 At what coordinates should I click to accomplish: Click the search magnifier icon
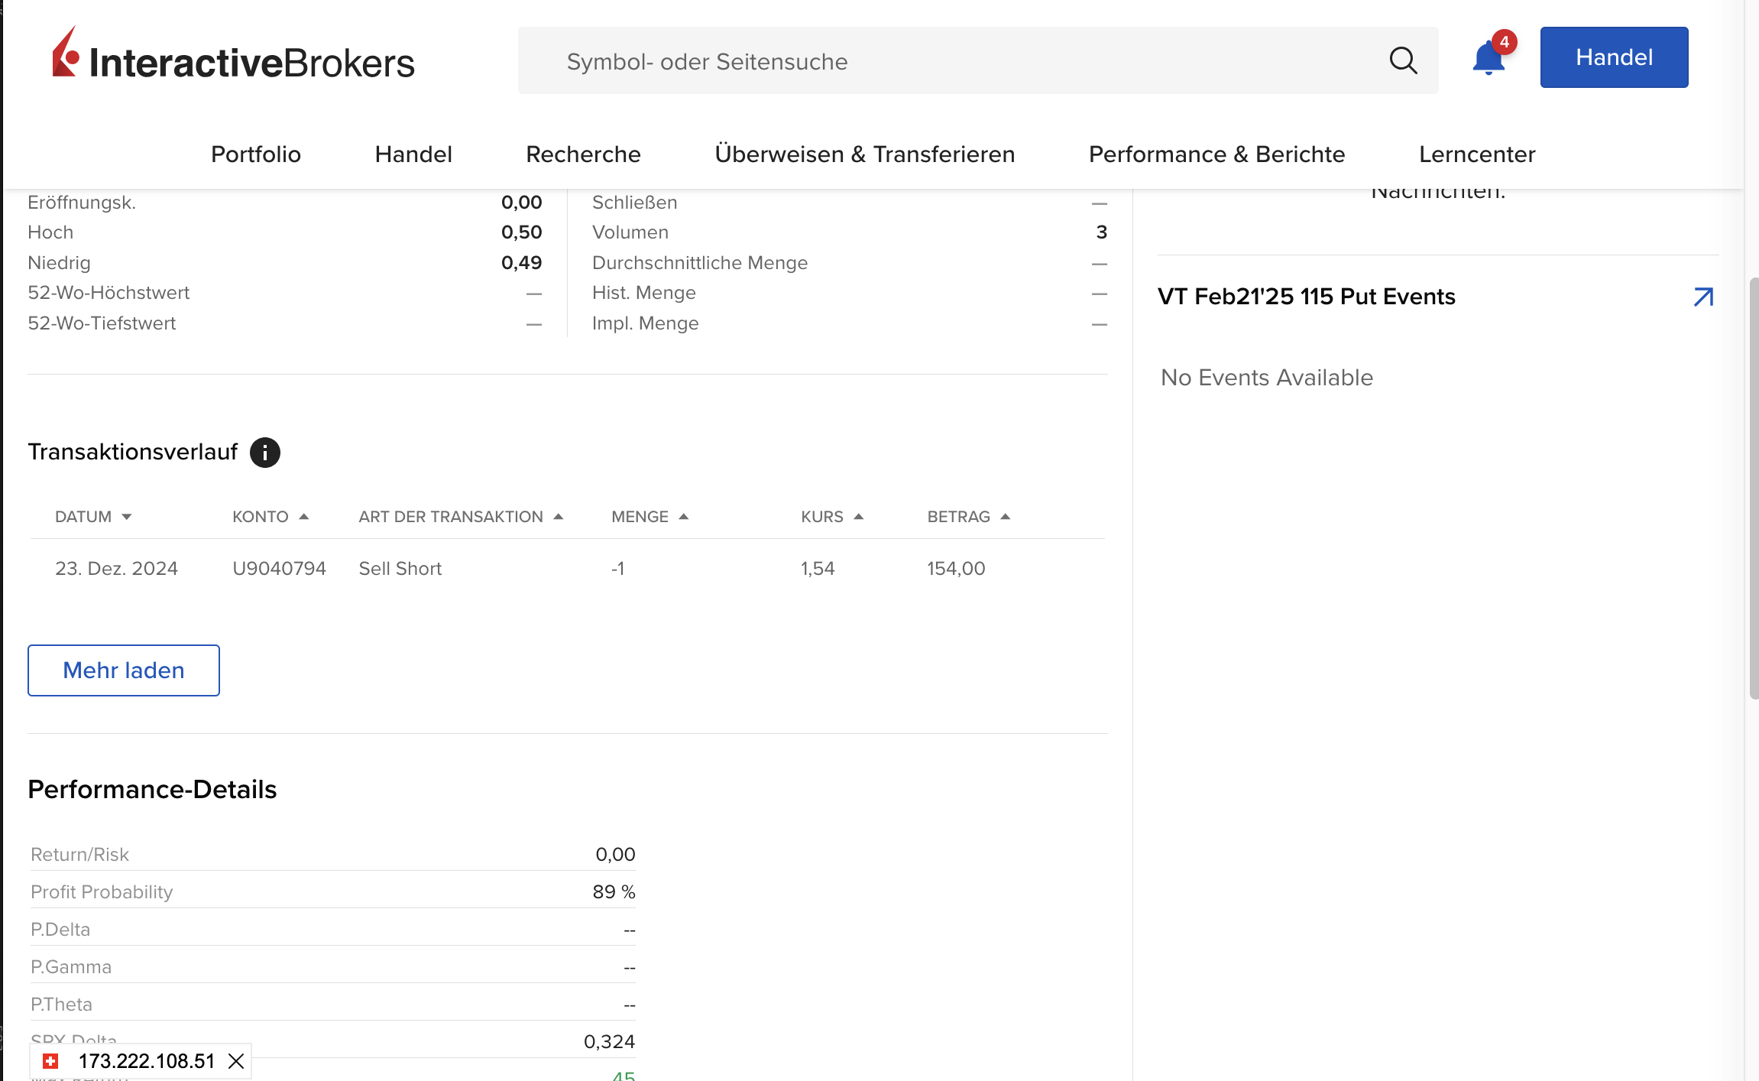(1403, 60)
